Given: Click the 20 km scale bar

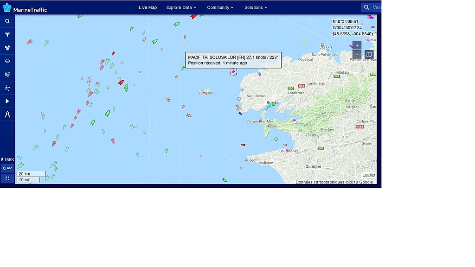Looking at the screenshot, I should coord(31,174).
